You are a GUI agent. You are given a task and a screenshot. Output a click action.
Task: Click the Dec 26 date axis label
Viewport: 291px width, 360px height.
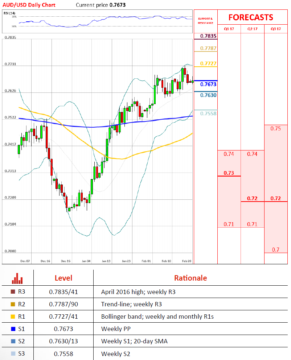[66, 261]
